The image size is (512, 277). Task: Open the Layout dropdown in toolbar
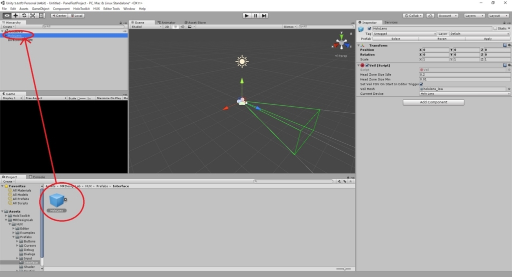498,15
